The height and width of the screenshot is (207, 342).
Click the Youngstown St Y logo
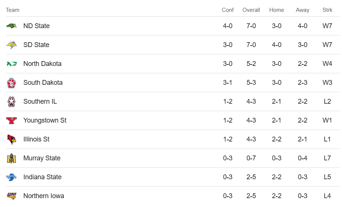tap(11, 120)
